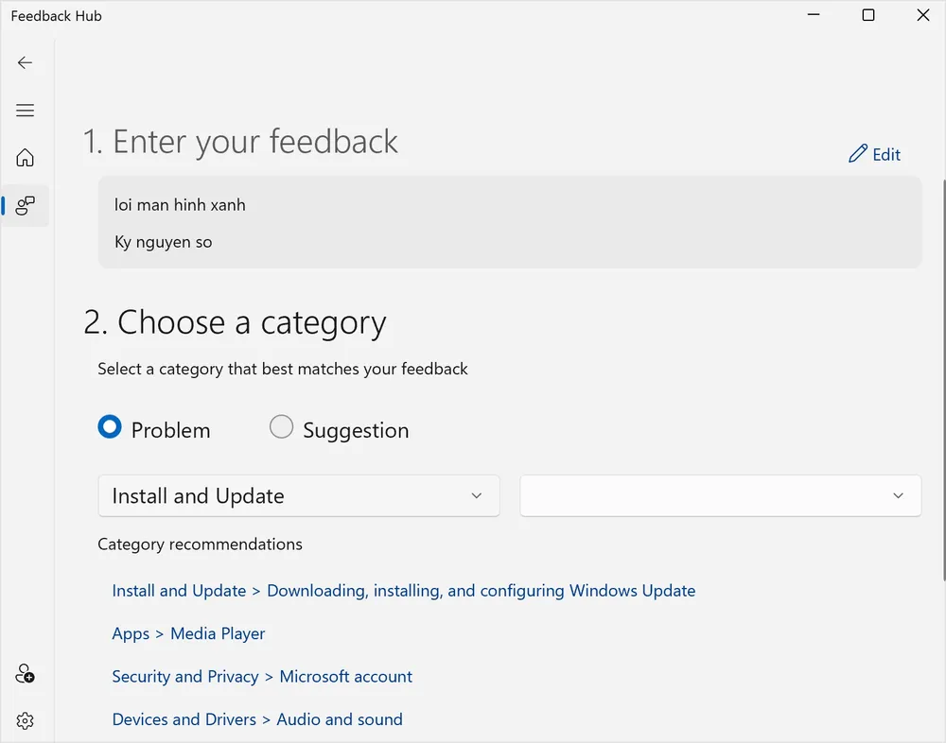Click the Feedback Hub title bar label
The height and width of the screenshot is (743, 946).
[56, 15]
